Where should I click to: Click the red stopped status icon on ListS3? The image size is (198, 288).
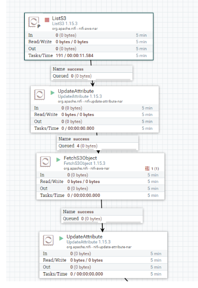click(47, 20)
